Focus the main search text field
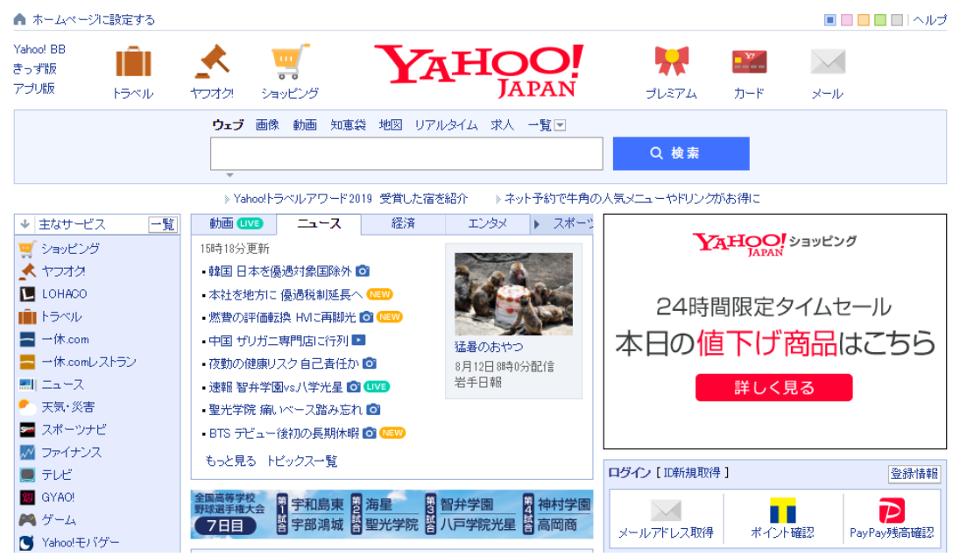This screenshot has width=960, height=557. pyautogui.click(x=406, y=153)
